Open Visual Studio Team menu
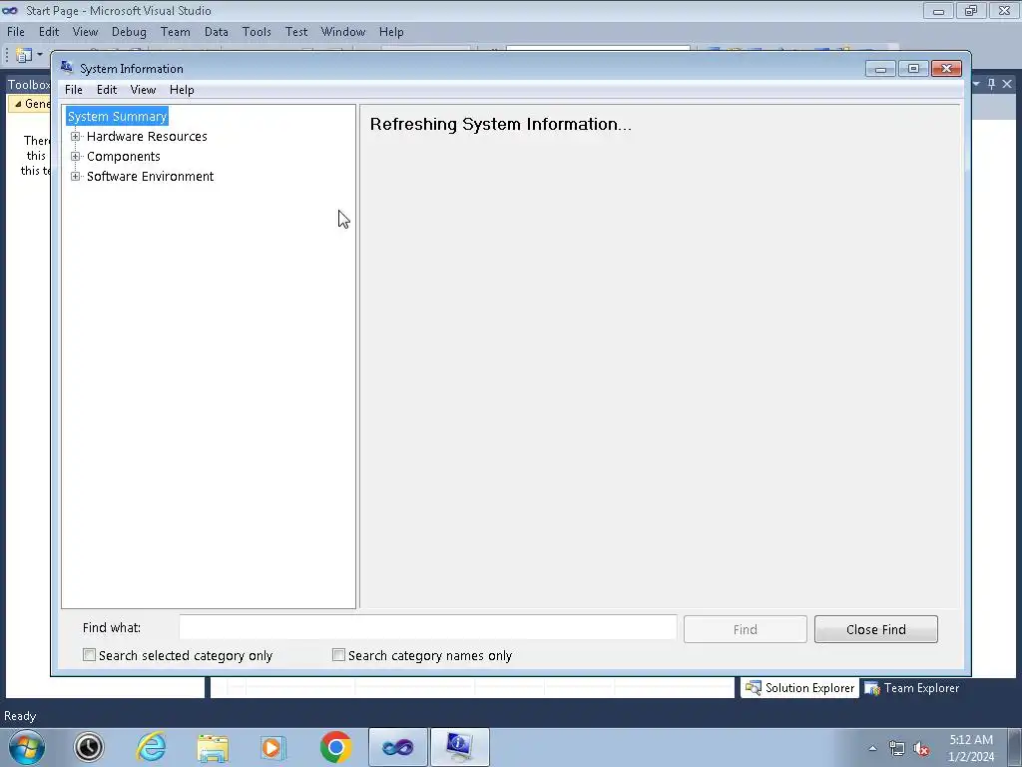 176,32
